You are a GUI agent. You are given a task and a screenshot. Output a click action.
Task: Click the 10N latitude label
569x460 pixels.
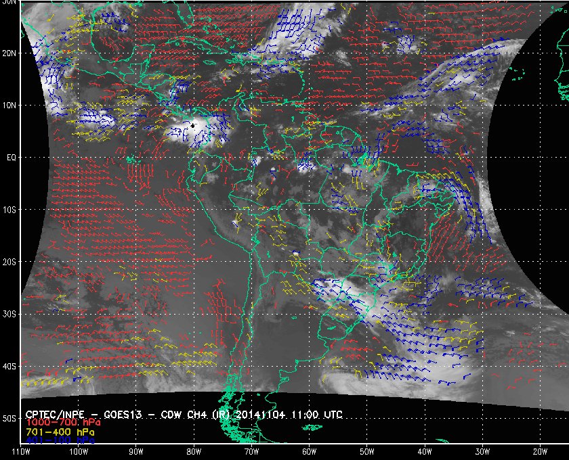(9, 106)
